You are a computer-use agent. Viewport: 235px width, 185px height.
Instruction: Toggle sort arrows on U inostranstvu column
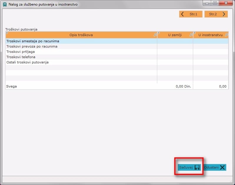[x=194, y=33]
